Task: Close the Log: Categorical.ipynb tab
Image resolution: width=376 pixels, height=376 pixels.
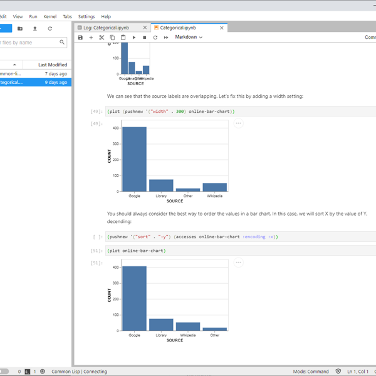Action: (145, 28)
